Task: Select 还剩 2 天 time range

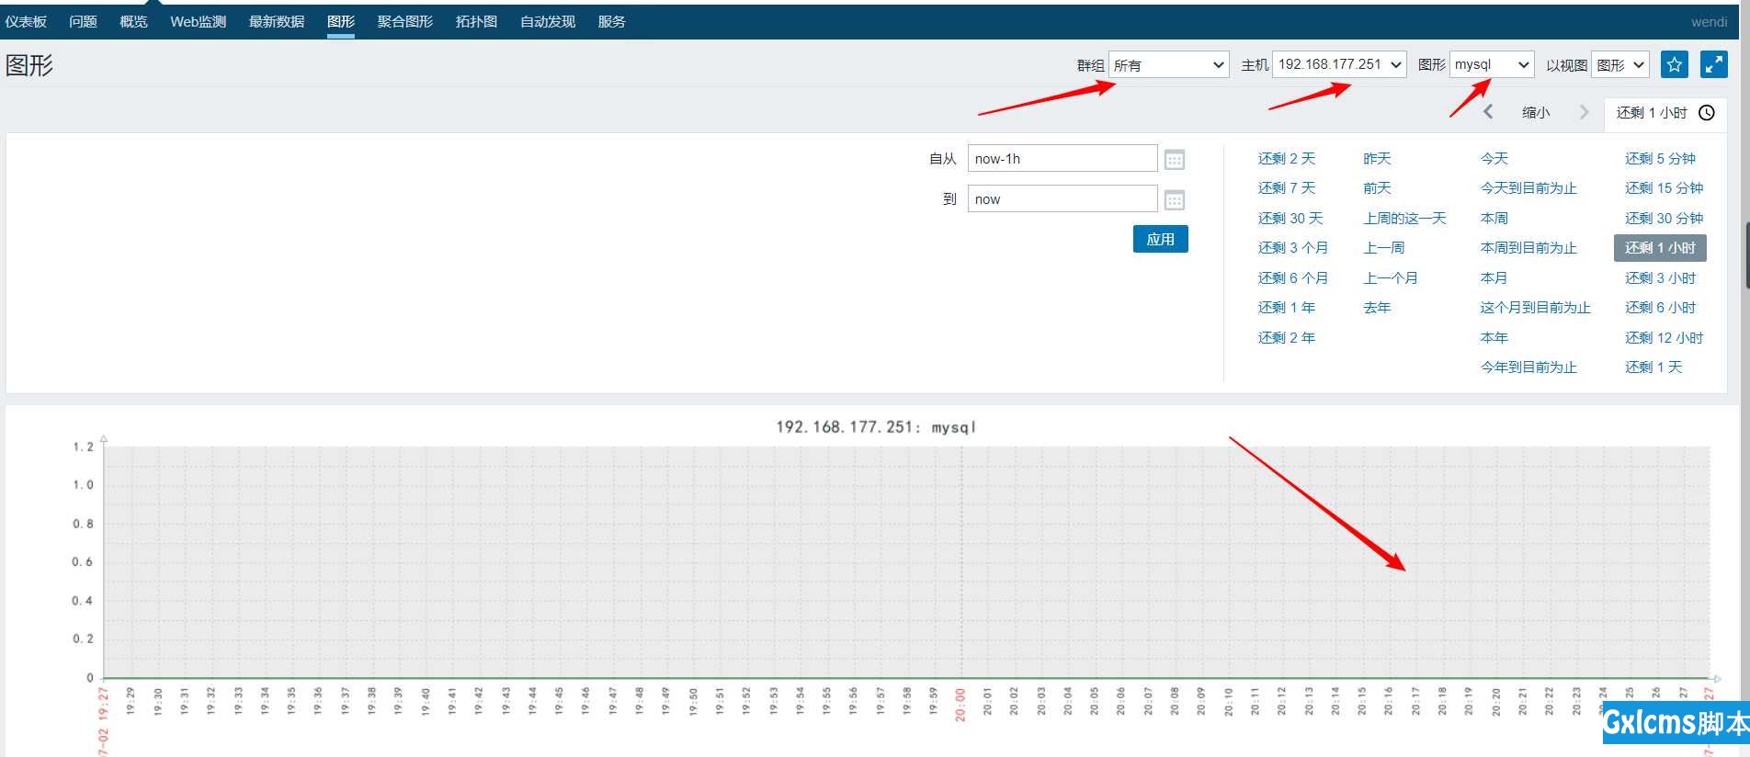Action: point(1287,158)
